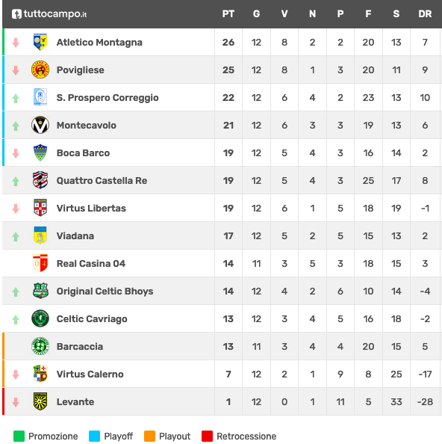Click the blue Playoff legend swatch
Screen dimensions: 442x444
(x=95, y=436)
